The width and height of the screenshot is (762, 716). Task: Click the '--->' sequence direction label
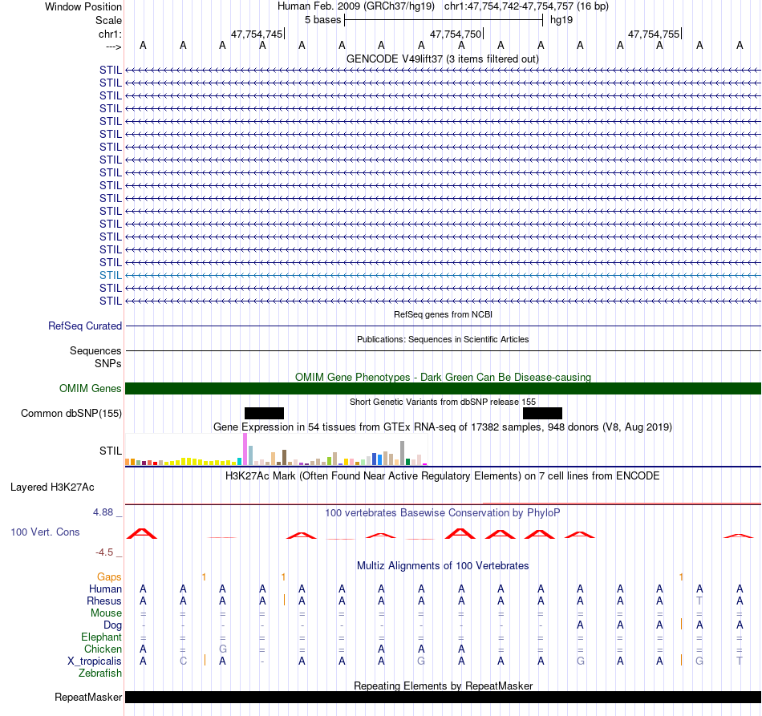113,47
